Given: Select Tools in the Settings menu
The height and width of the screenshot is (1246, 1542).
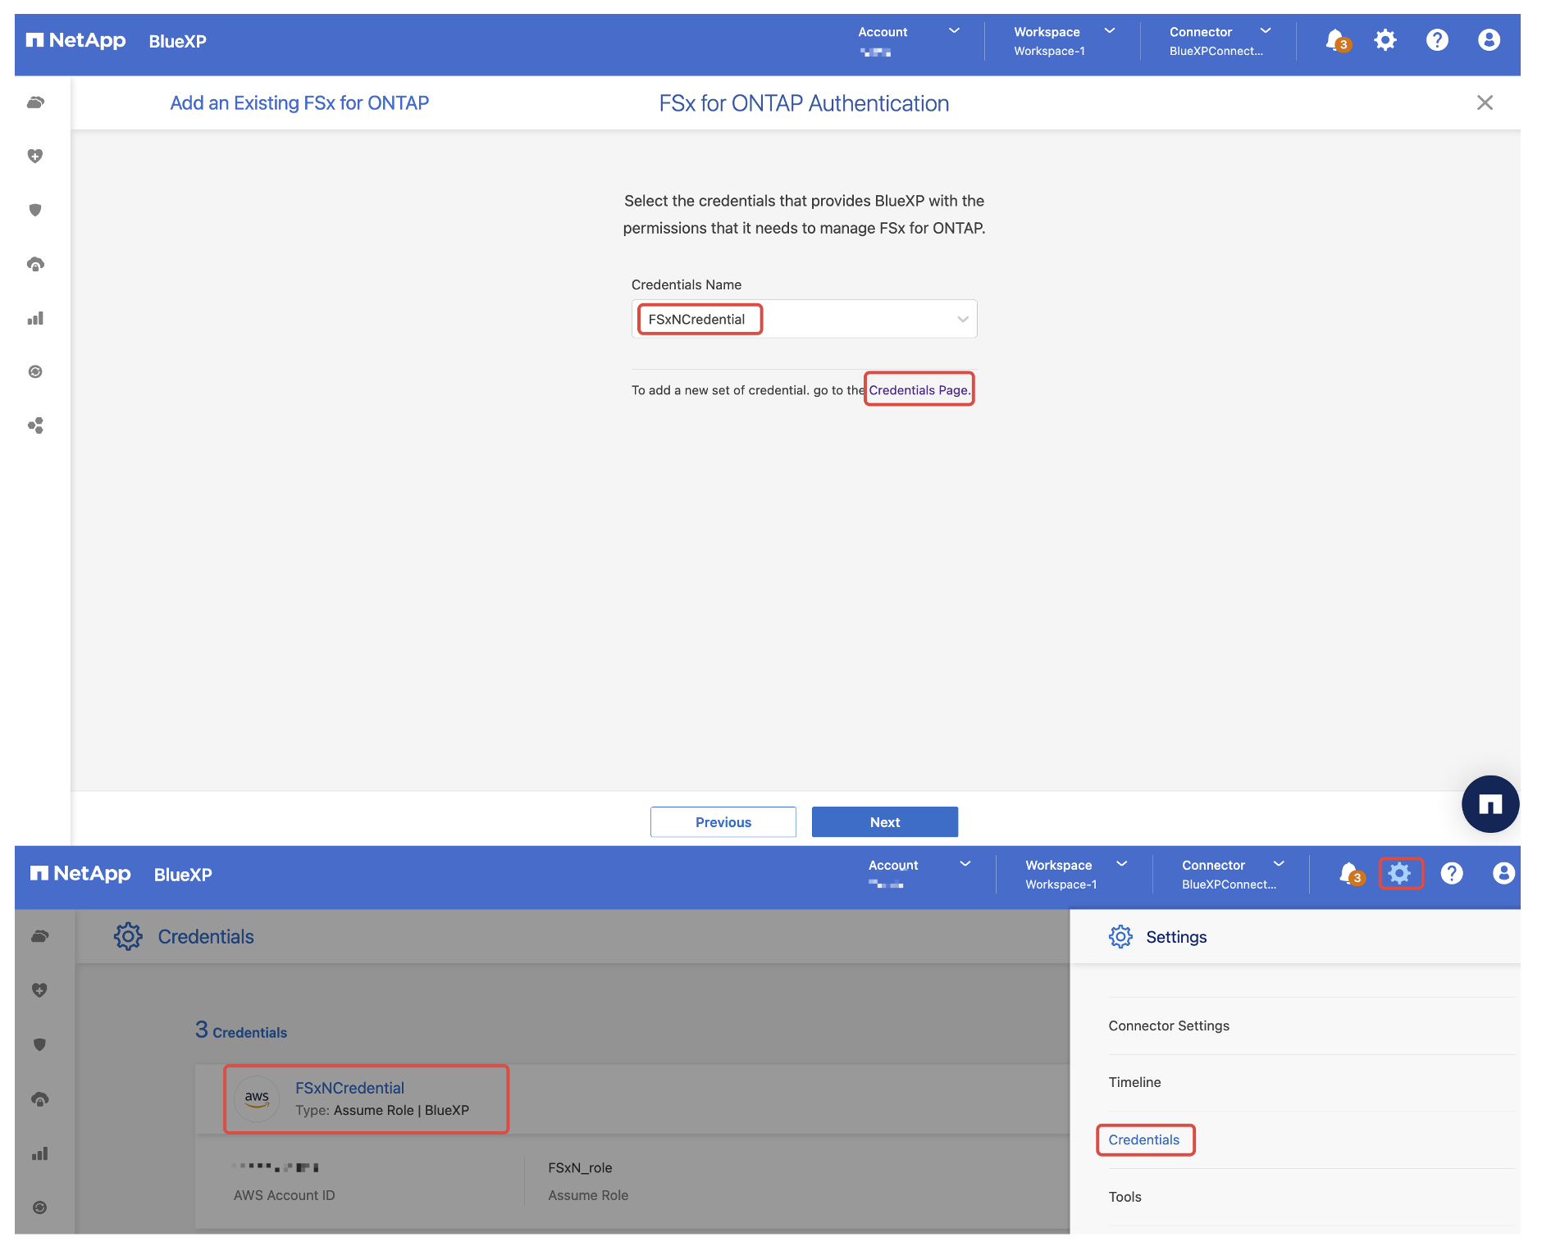Looking at the screenshot, I should pos(1125,1197).
